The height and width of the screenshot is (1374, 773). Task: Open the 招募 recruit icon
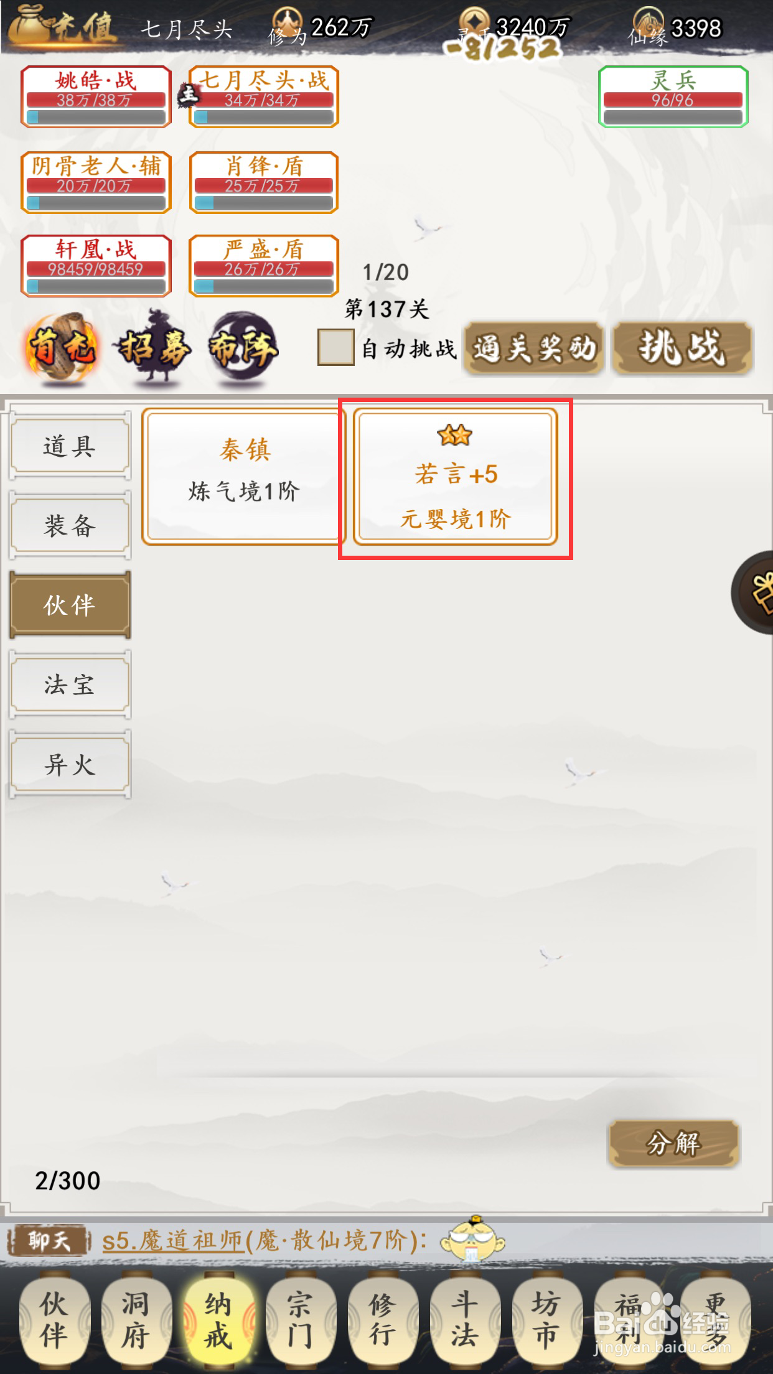pos(153,346)
